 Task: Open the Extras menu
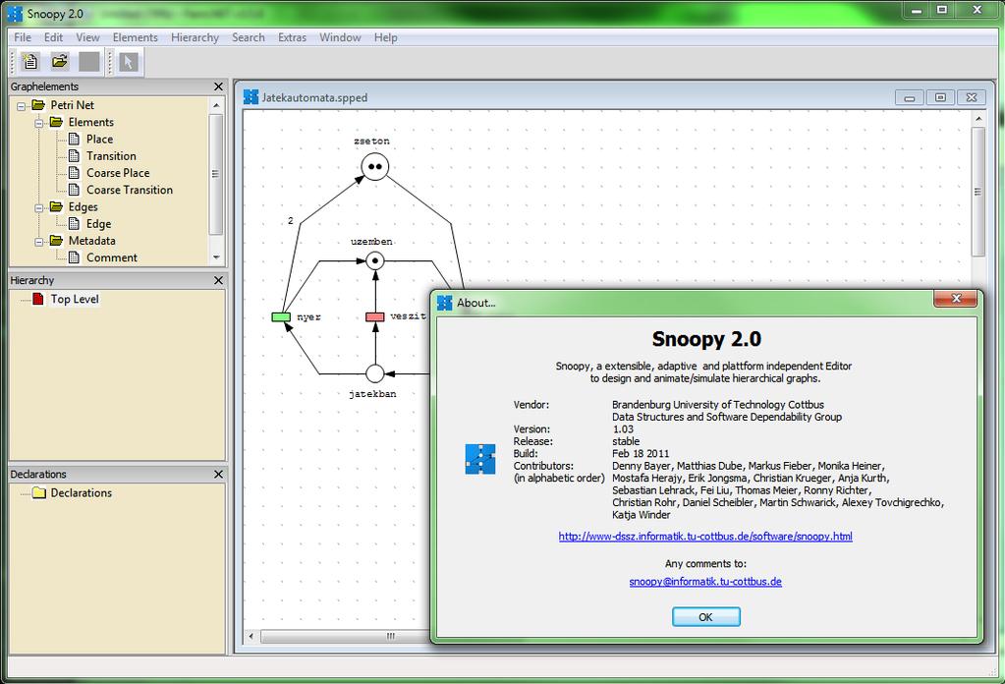293,37
